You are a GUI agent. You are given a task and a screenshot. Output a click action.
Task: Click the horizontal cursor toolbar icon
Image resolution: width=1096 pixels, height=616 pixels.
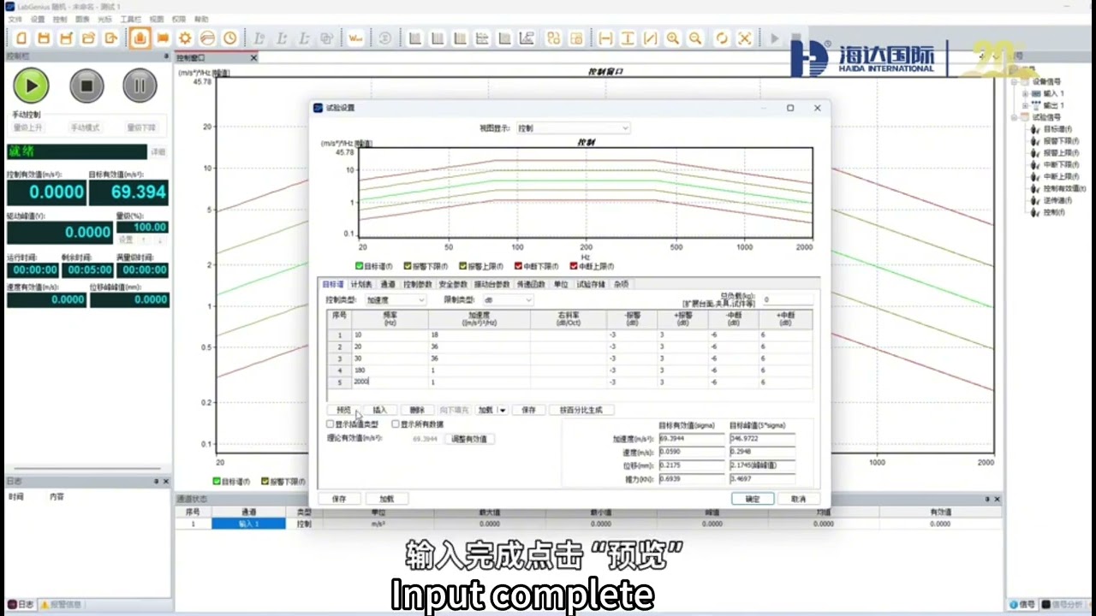[605, 38]
